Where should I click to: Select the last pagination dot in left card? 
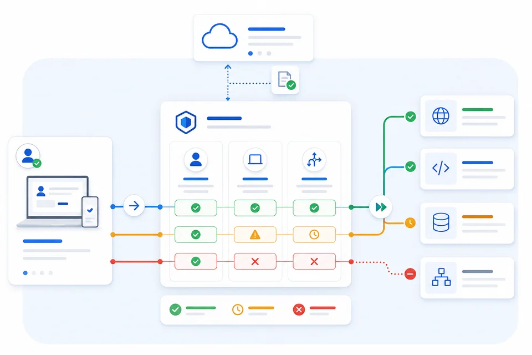click(50, 273)
